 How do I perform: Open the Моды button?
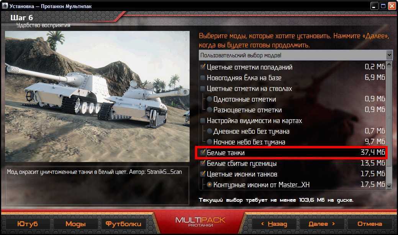click(x=75, y=224)
